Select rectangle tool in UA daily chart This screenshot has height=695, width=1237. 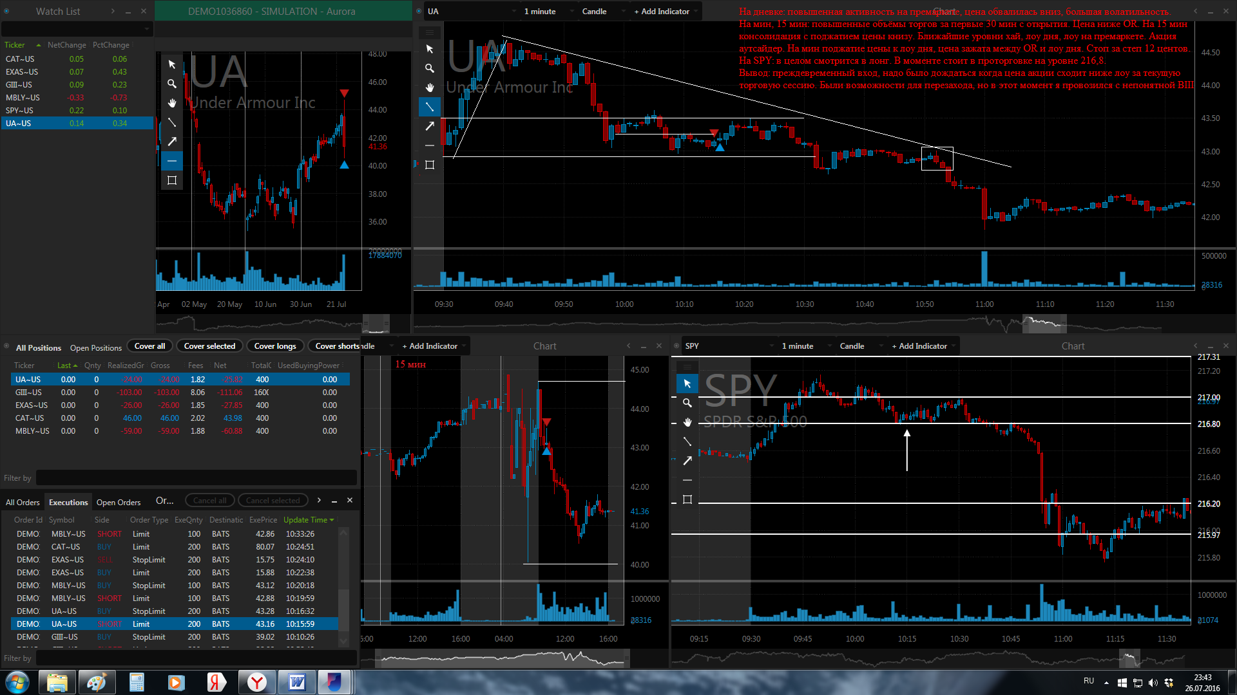tap(172, 180)
